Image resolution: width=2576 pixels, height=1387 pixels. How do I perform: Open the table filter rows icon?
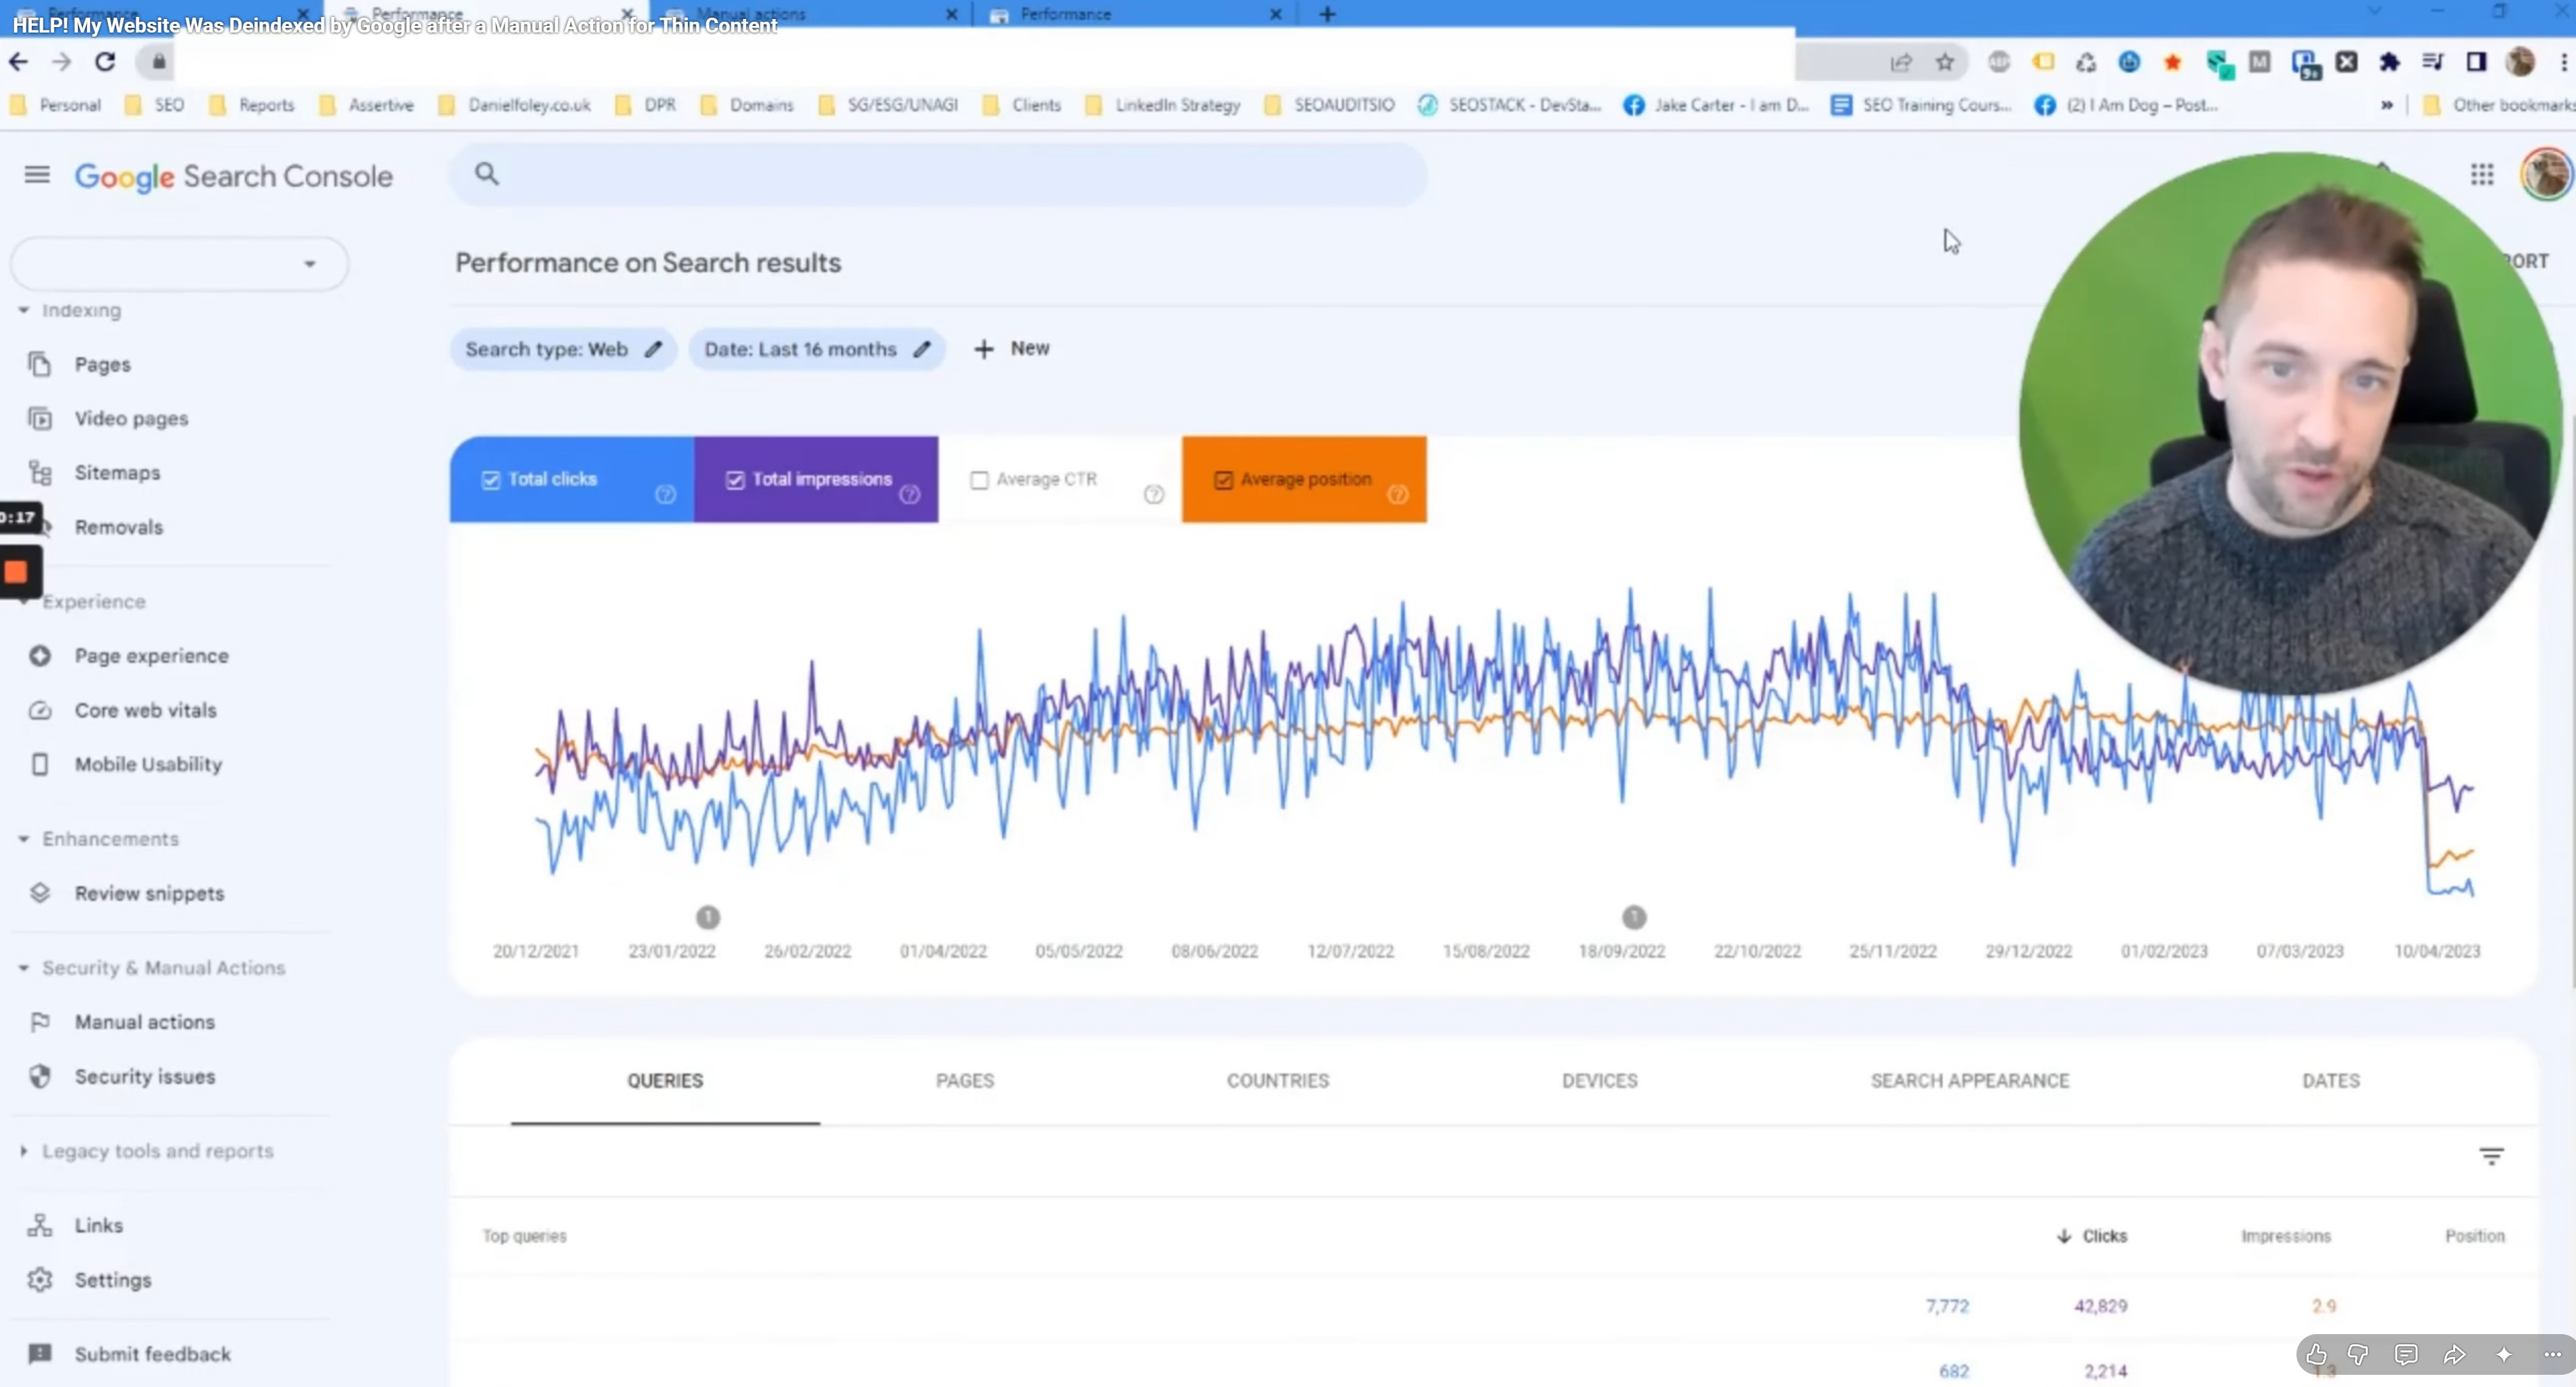2491,1156
